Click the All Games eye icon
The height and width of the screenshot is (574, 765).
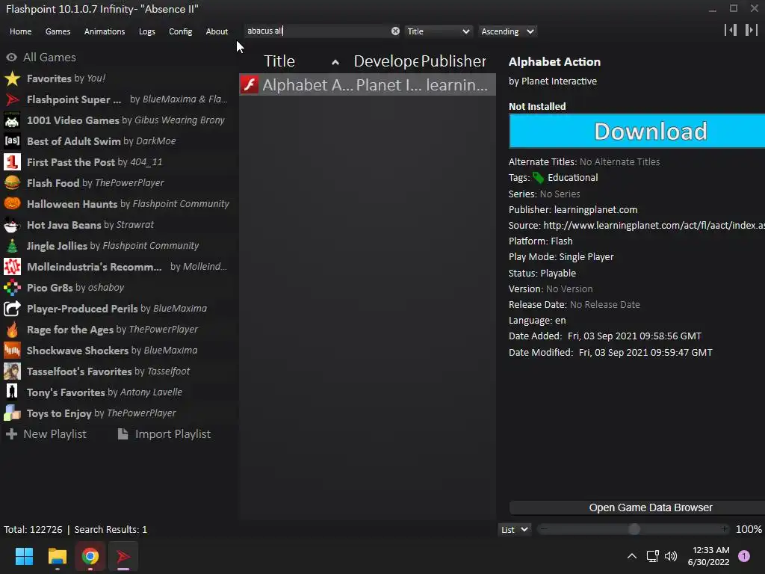click(x=12, y=58)
